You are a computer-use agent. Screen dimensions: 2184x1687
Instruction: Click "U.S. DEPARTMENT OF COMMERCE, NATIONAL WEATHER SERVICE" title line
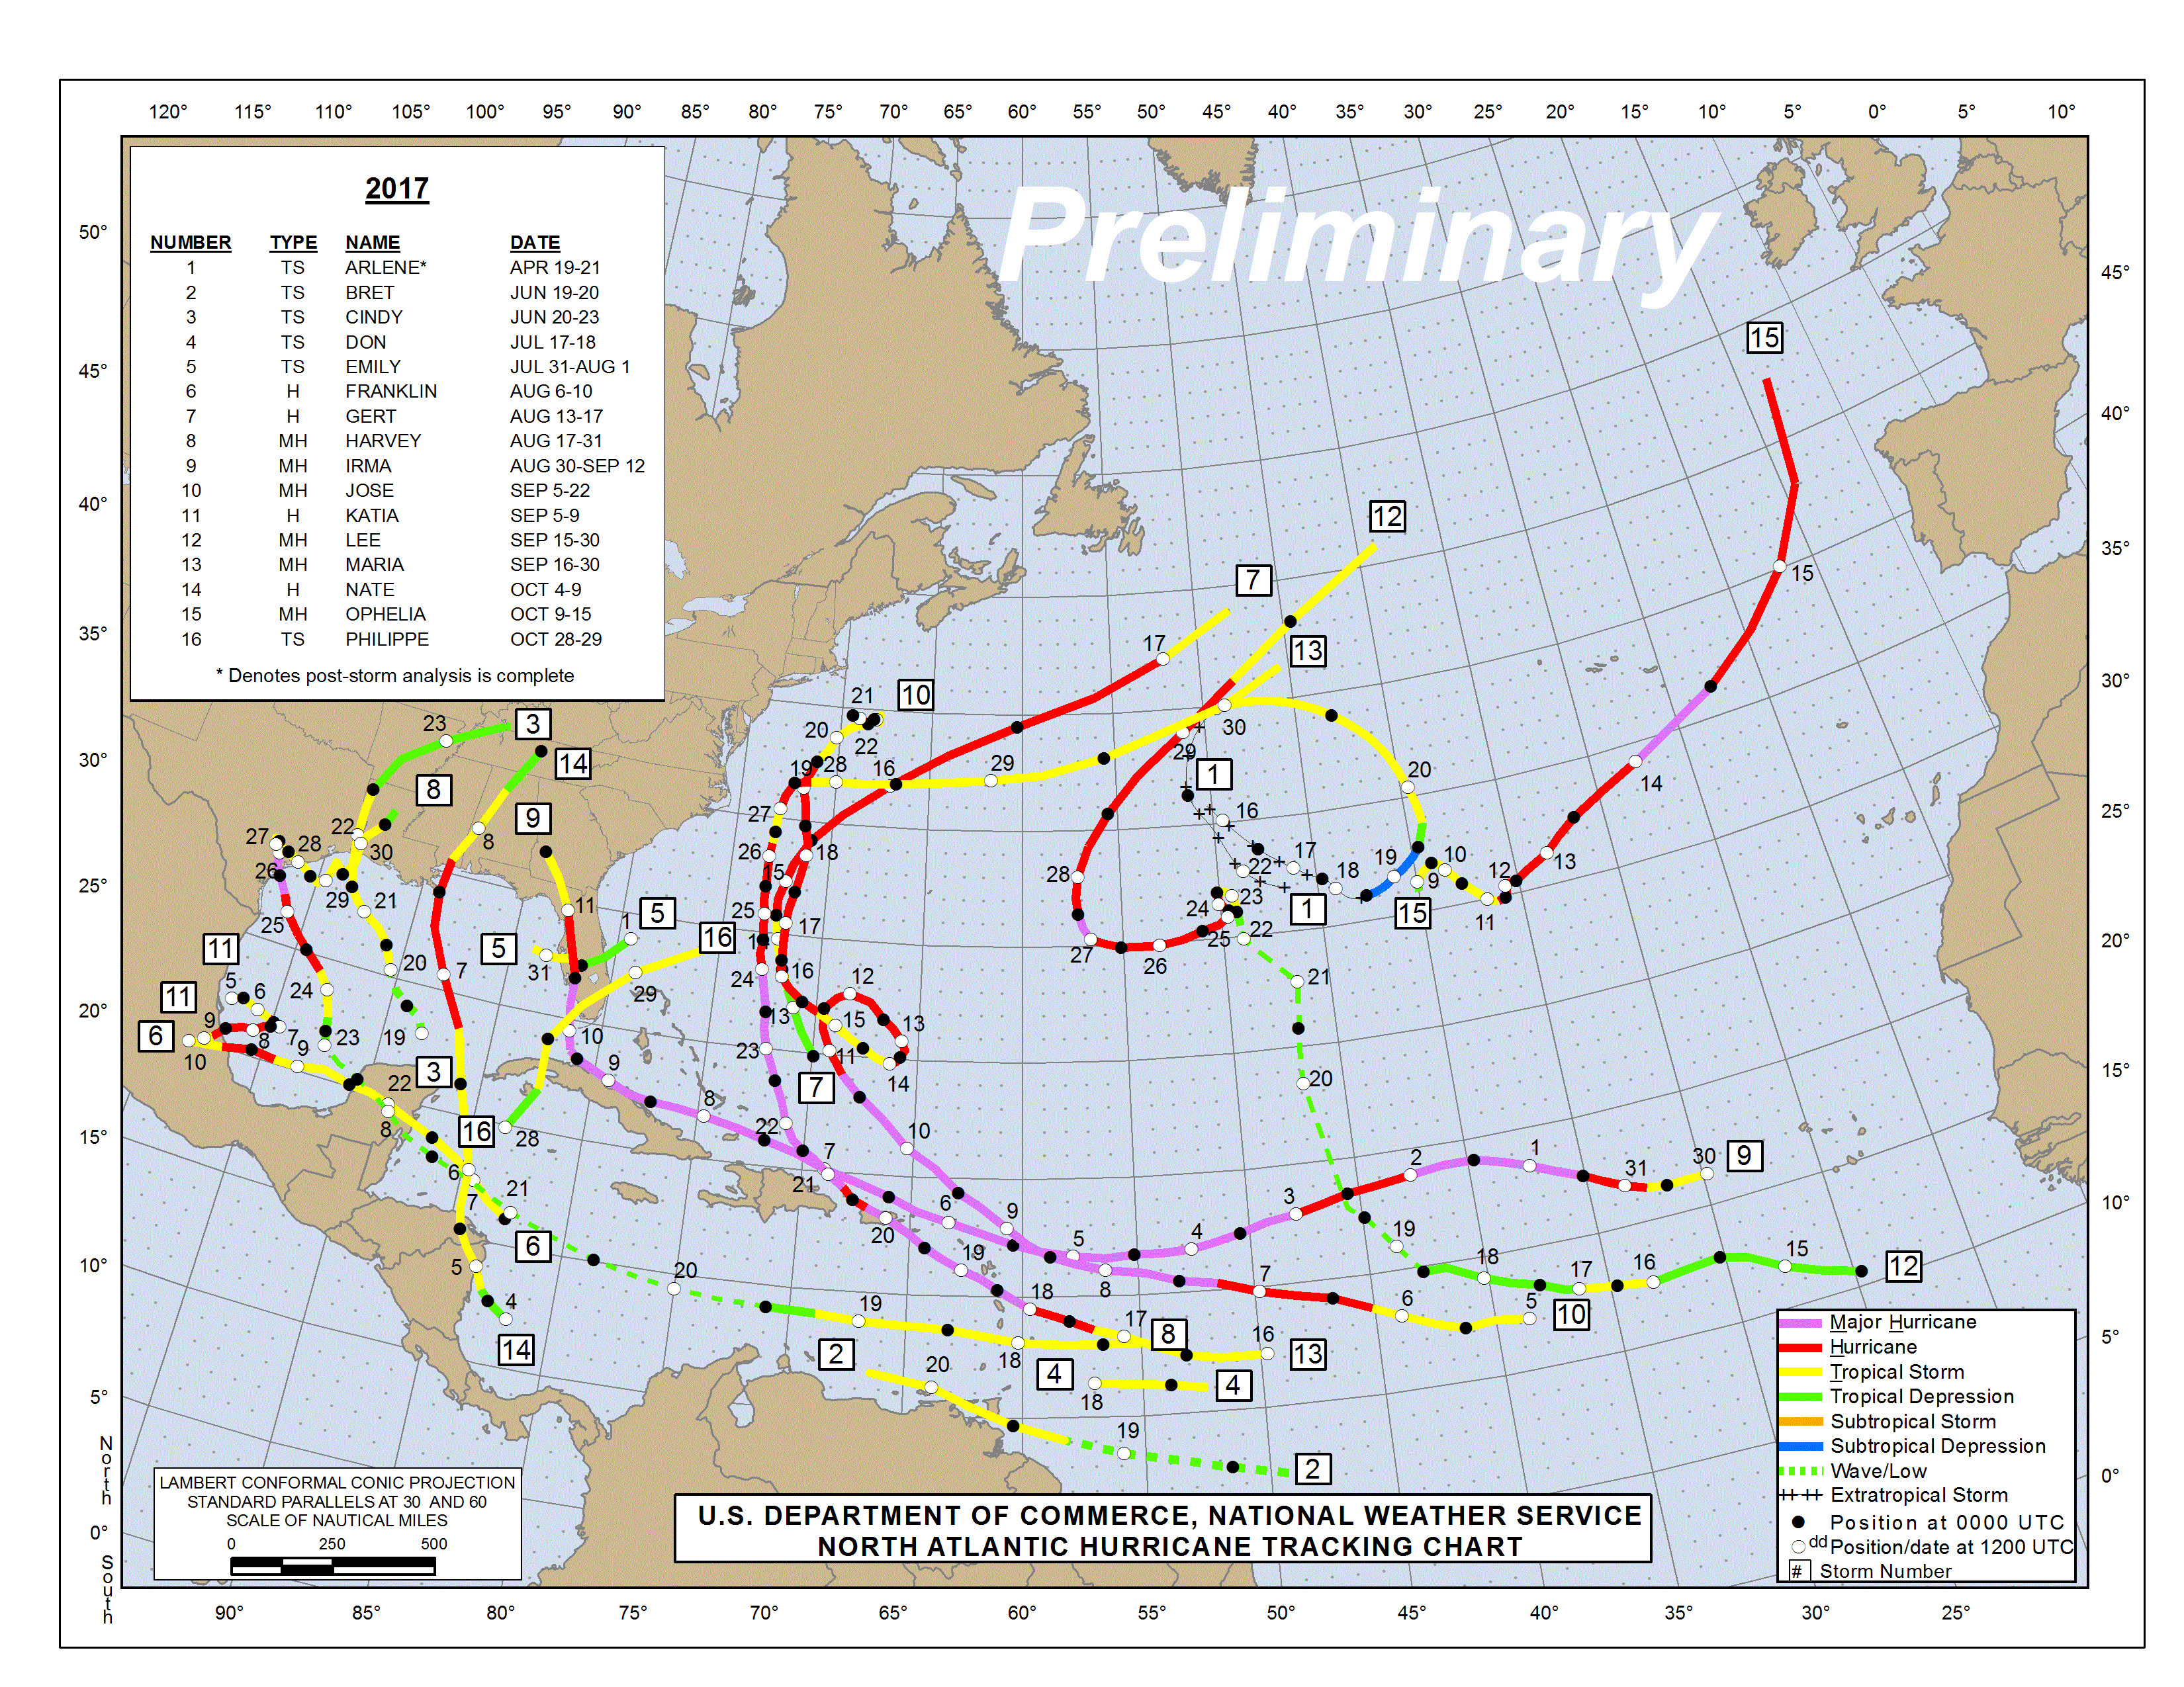click(1170, 1516)
